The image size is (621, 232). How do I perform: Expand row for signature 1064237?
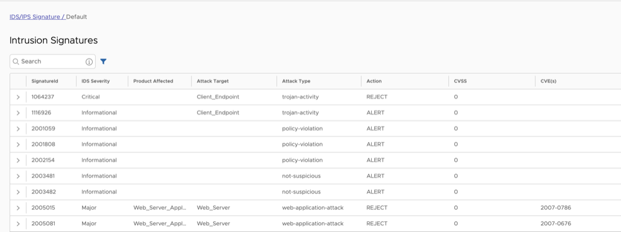(x=18, y=97)
